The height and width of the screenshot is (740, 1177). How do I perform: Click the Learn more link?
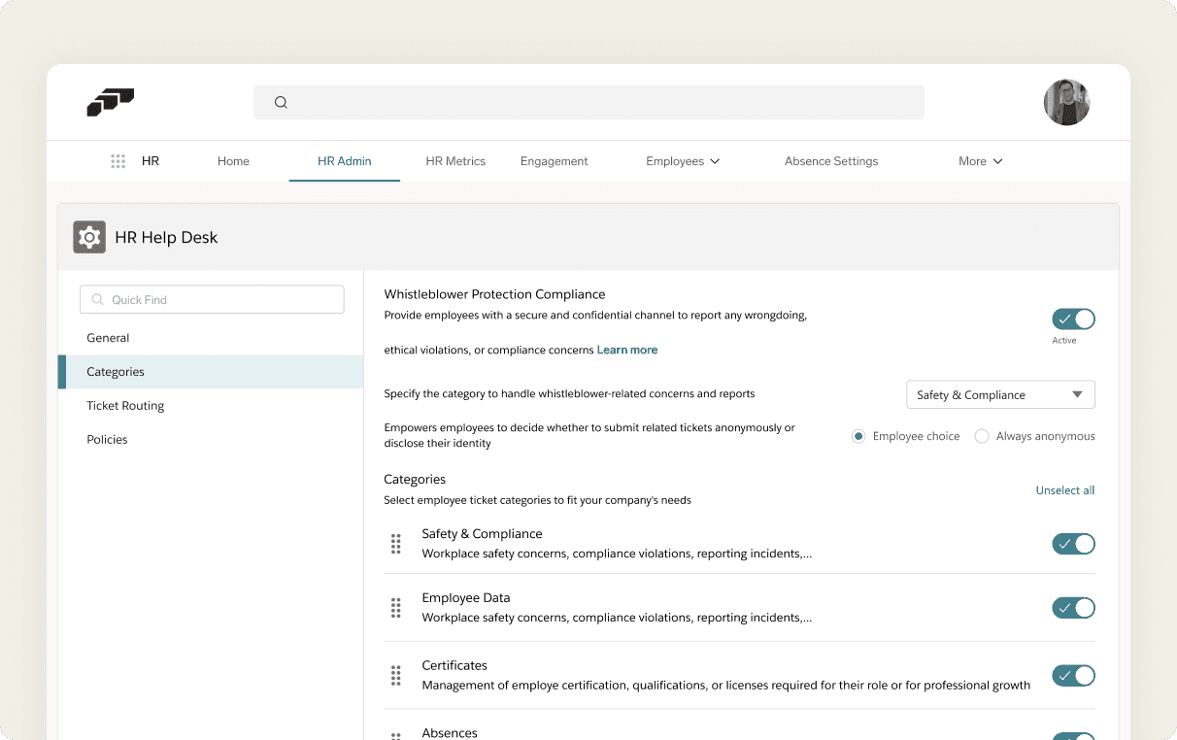click(627, 350)
